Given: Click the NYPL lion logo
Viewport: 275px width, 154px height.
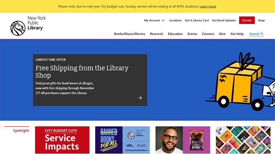Looking at the screenshot, I should click(18, 28).
